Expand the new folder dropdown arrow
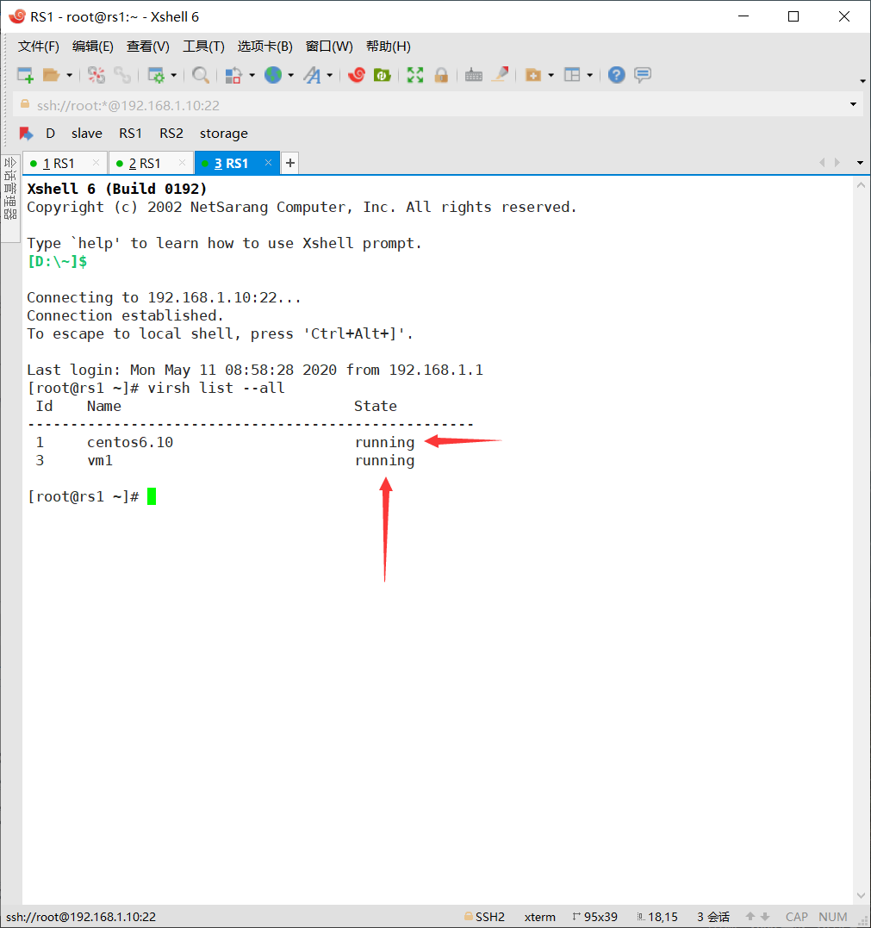Image resolution: width=871 pixels, height=928 pixels. 551,75
